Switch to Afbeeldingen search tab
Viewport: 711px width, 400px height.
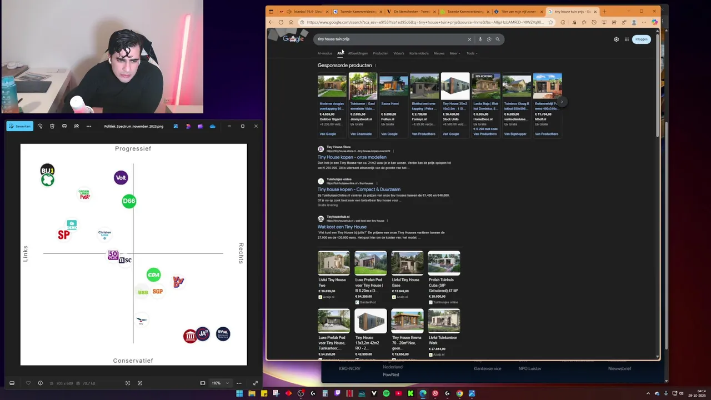tap(358, 53)
